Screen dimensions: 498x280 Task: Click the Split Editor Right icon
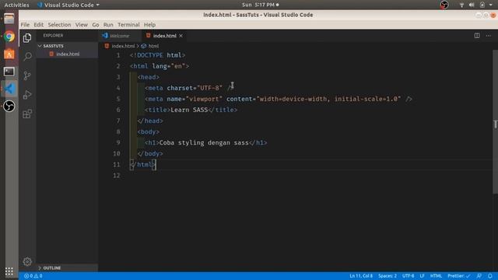(477, 36)
